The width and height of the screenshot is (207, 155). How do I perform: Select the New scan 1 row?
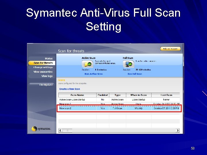(119, 104)
